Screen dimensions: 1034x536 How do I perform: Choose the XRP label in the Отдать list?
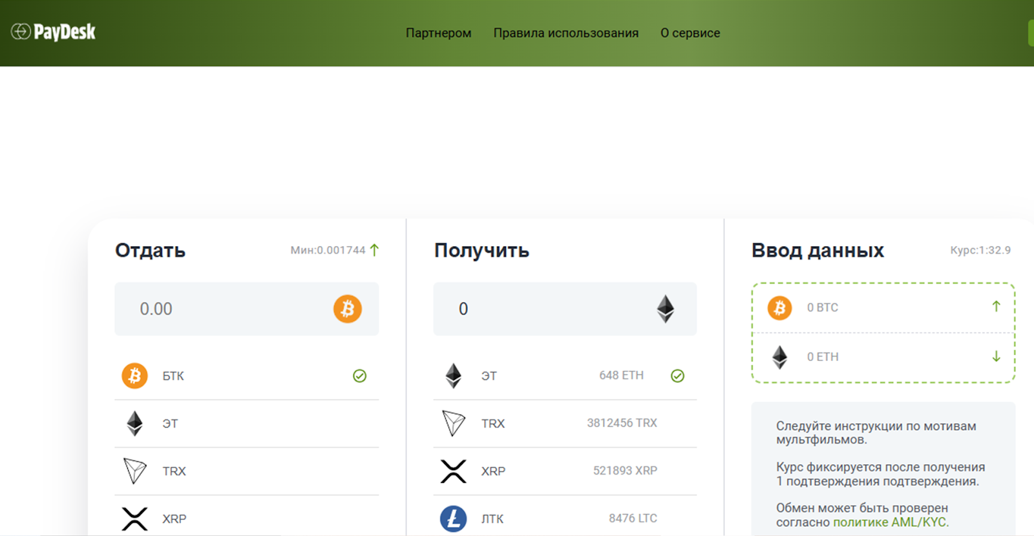174,519
